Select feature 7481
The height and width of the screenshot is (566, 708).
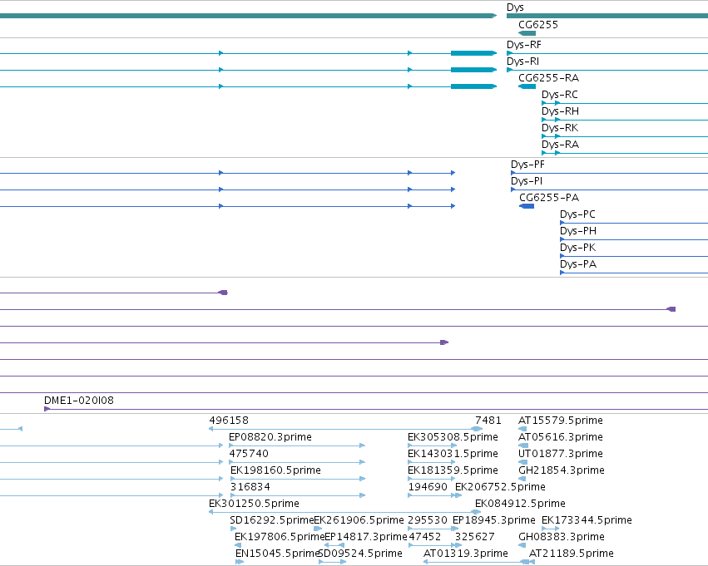[x=488, y=421]
